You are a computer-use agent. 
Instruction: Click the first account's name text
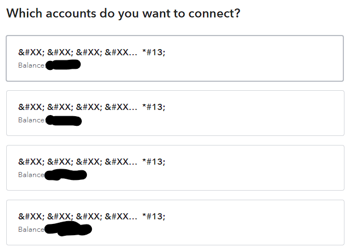77,52
